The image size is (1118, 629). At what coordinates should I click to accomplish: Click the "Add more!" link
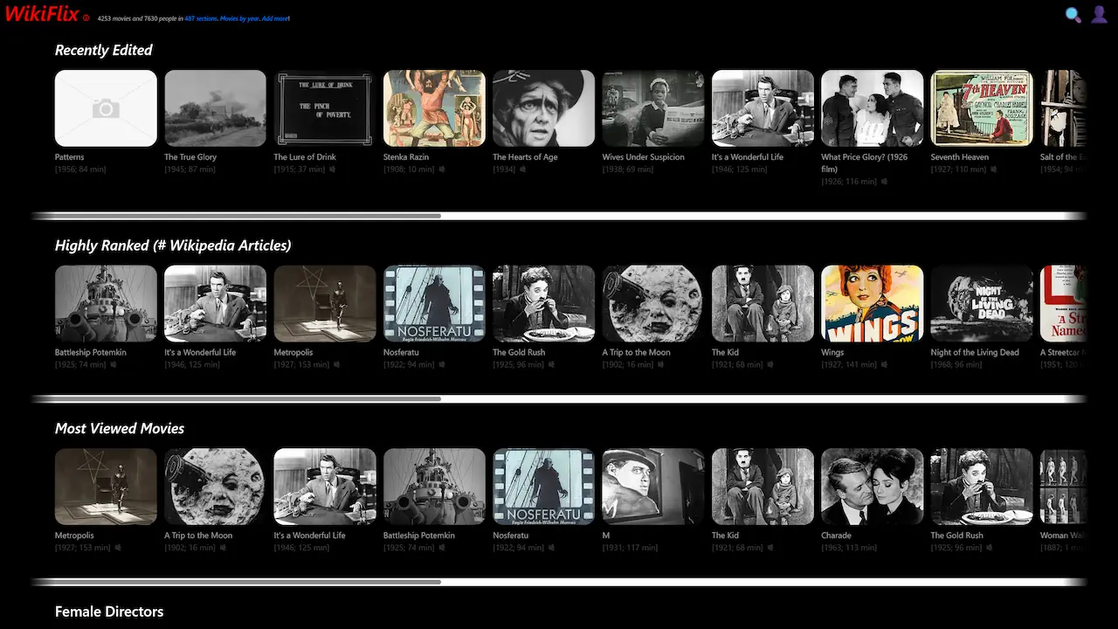point(273,17)
